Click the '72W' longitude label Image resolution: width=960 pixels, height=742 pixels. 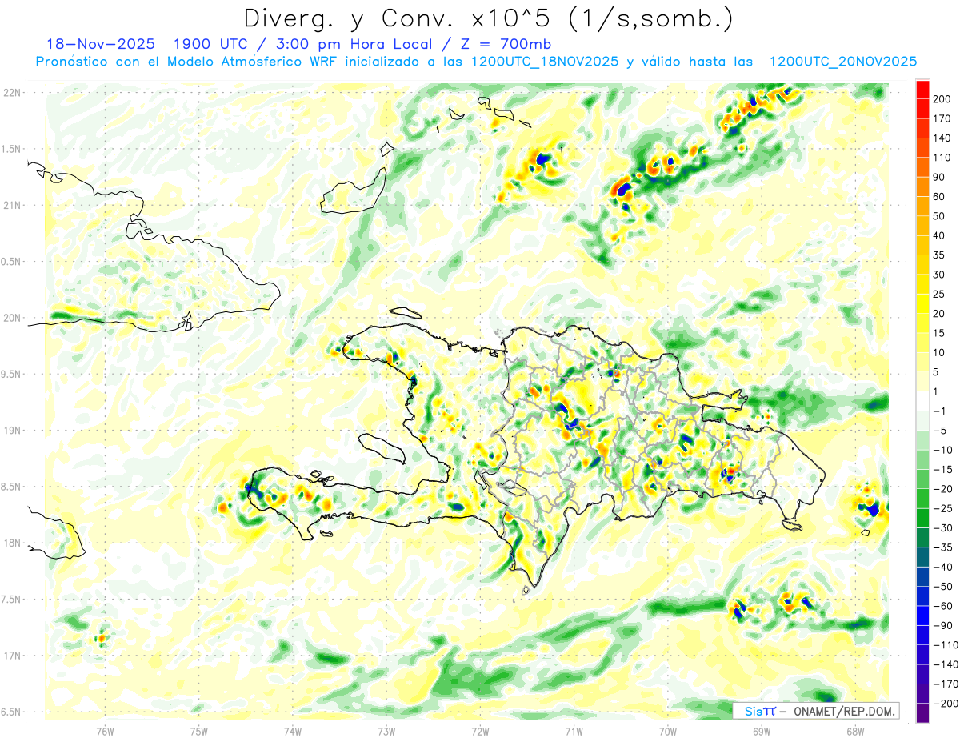[x=480, y=731]
